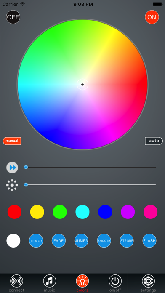Image resolution: width=165 pixels, height=293 pixels.
Task: Select the cyan preset color
Action: pyautogui.click(x=82, y=212)
